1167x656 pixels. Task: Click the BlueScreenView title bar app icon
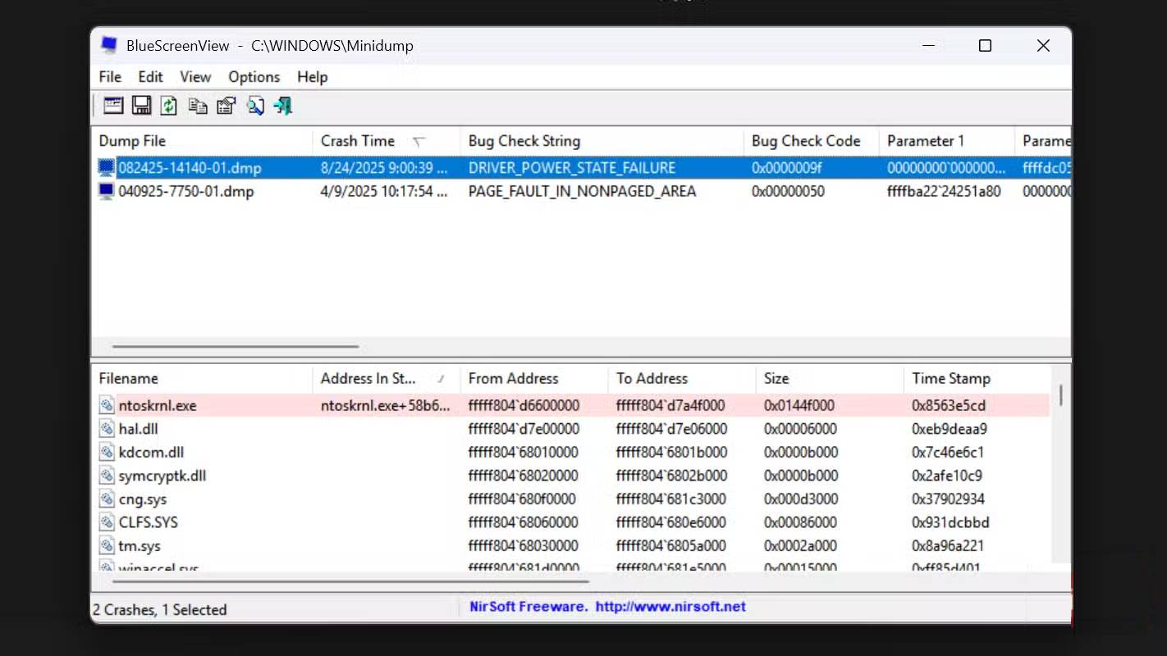[108, 46]
